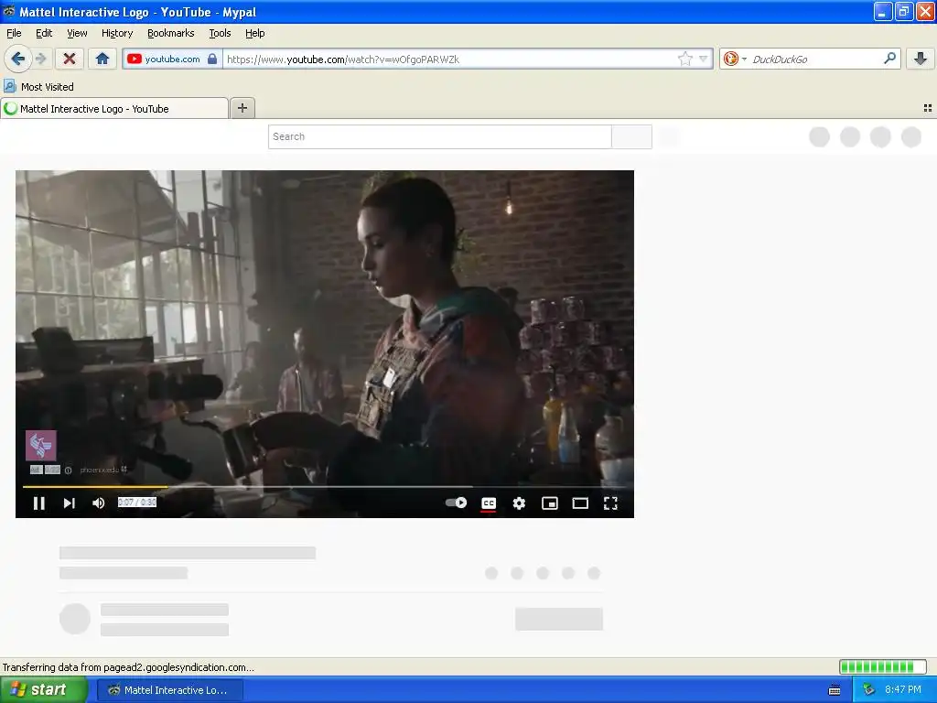
Task: Focus the URL address field
Action: (449, 59)
